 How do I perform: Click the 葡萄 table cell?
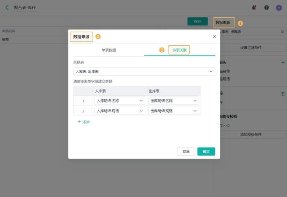[x=5, y=39]
